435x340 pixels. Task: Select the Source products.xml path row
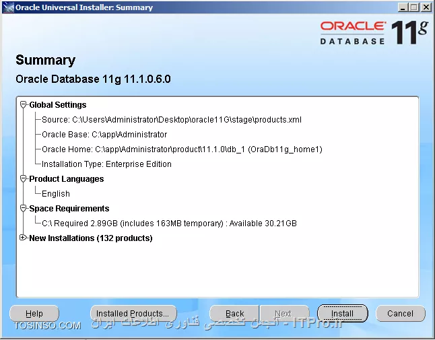pos(172,120)
